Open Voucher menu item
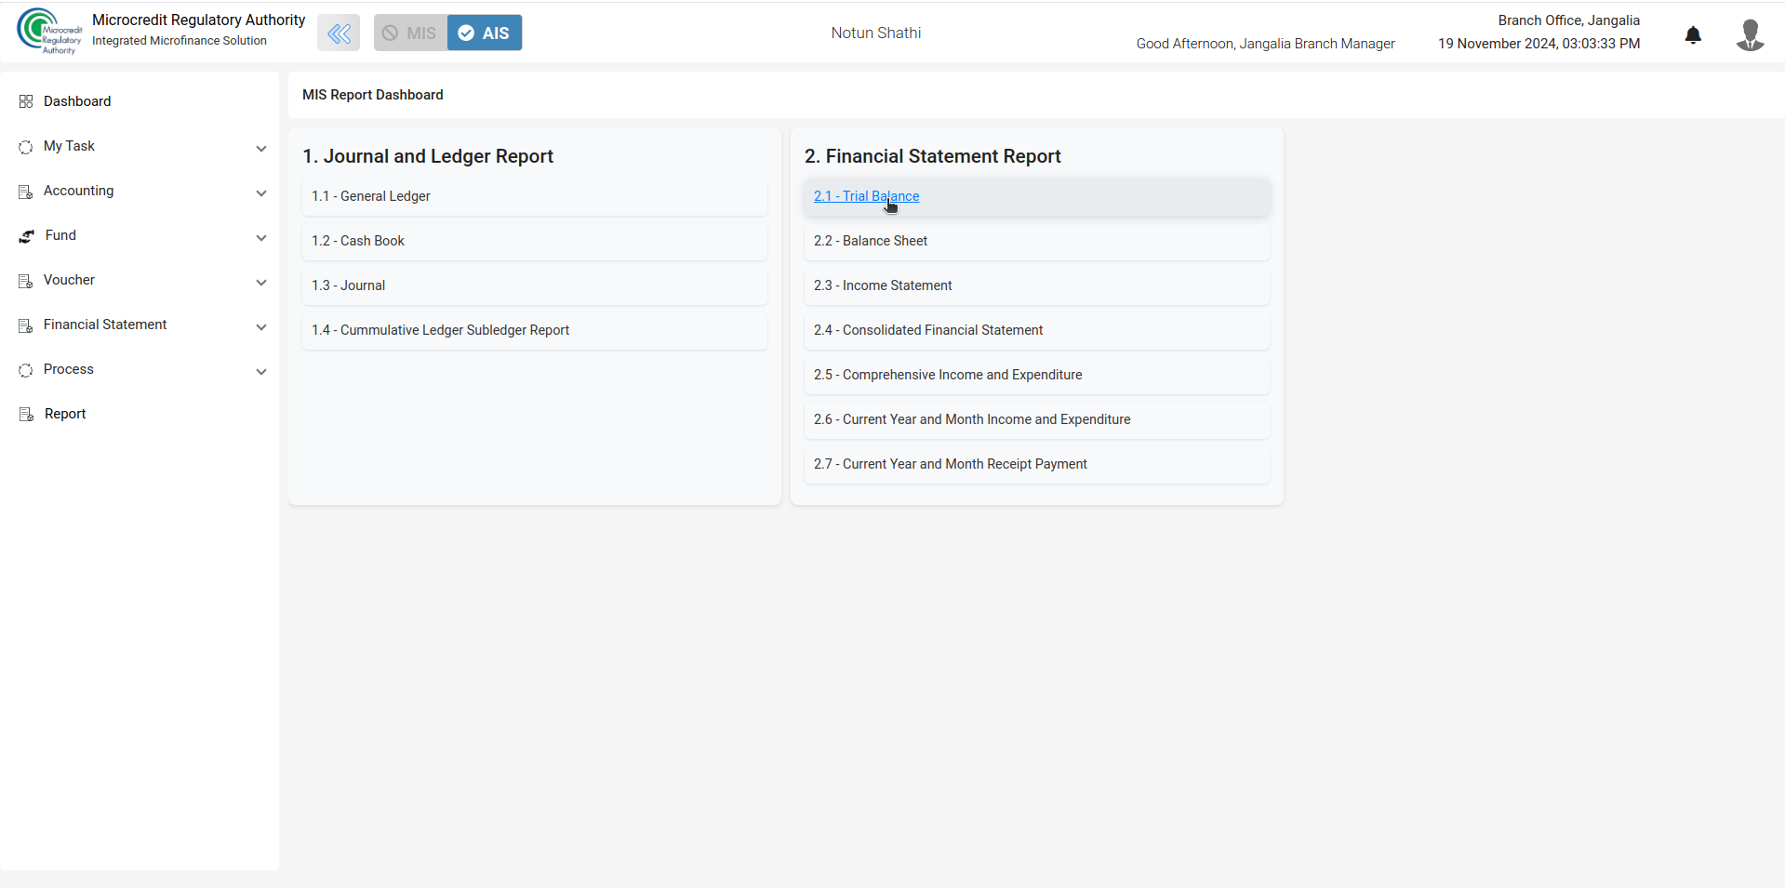This screenshot has height=888, width=1785. click(x=69, y=280)
